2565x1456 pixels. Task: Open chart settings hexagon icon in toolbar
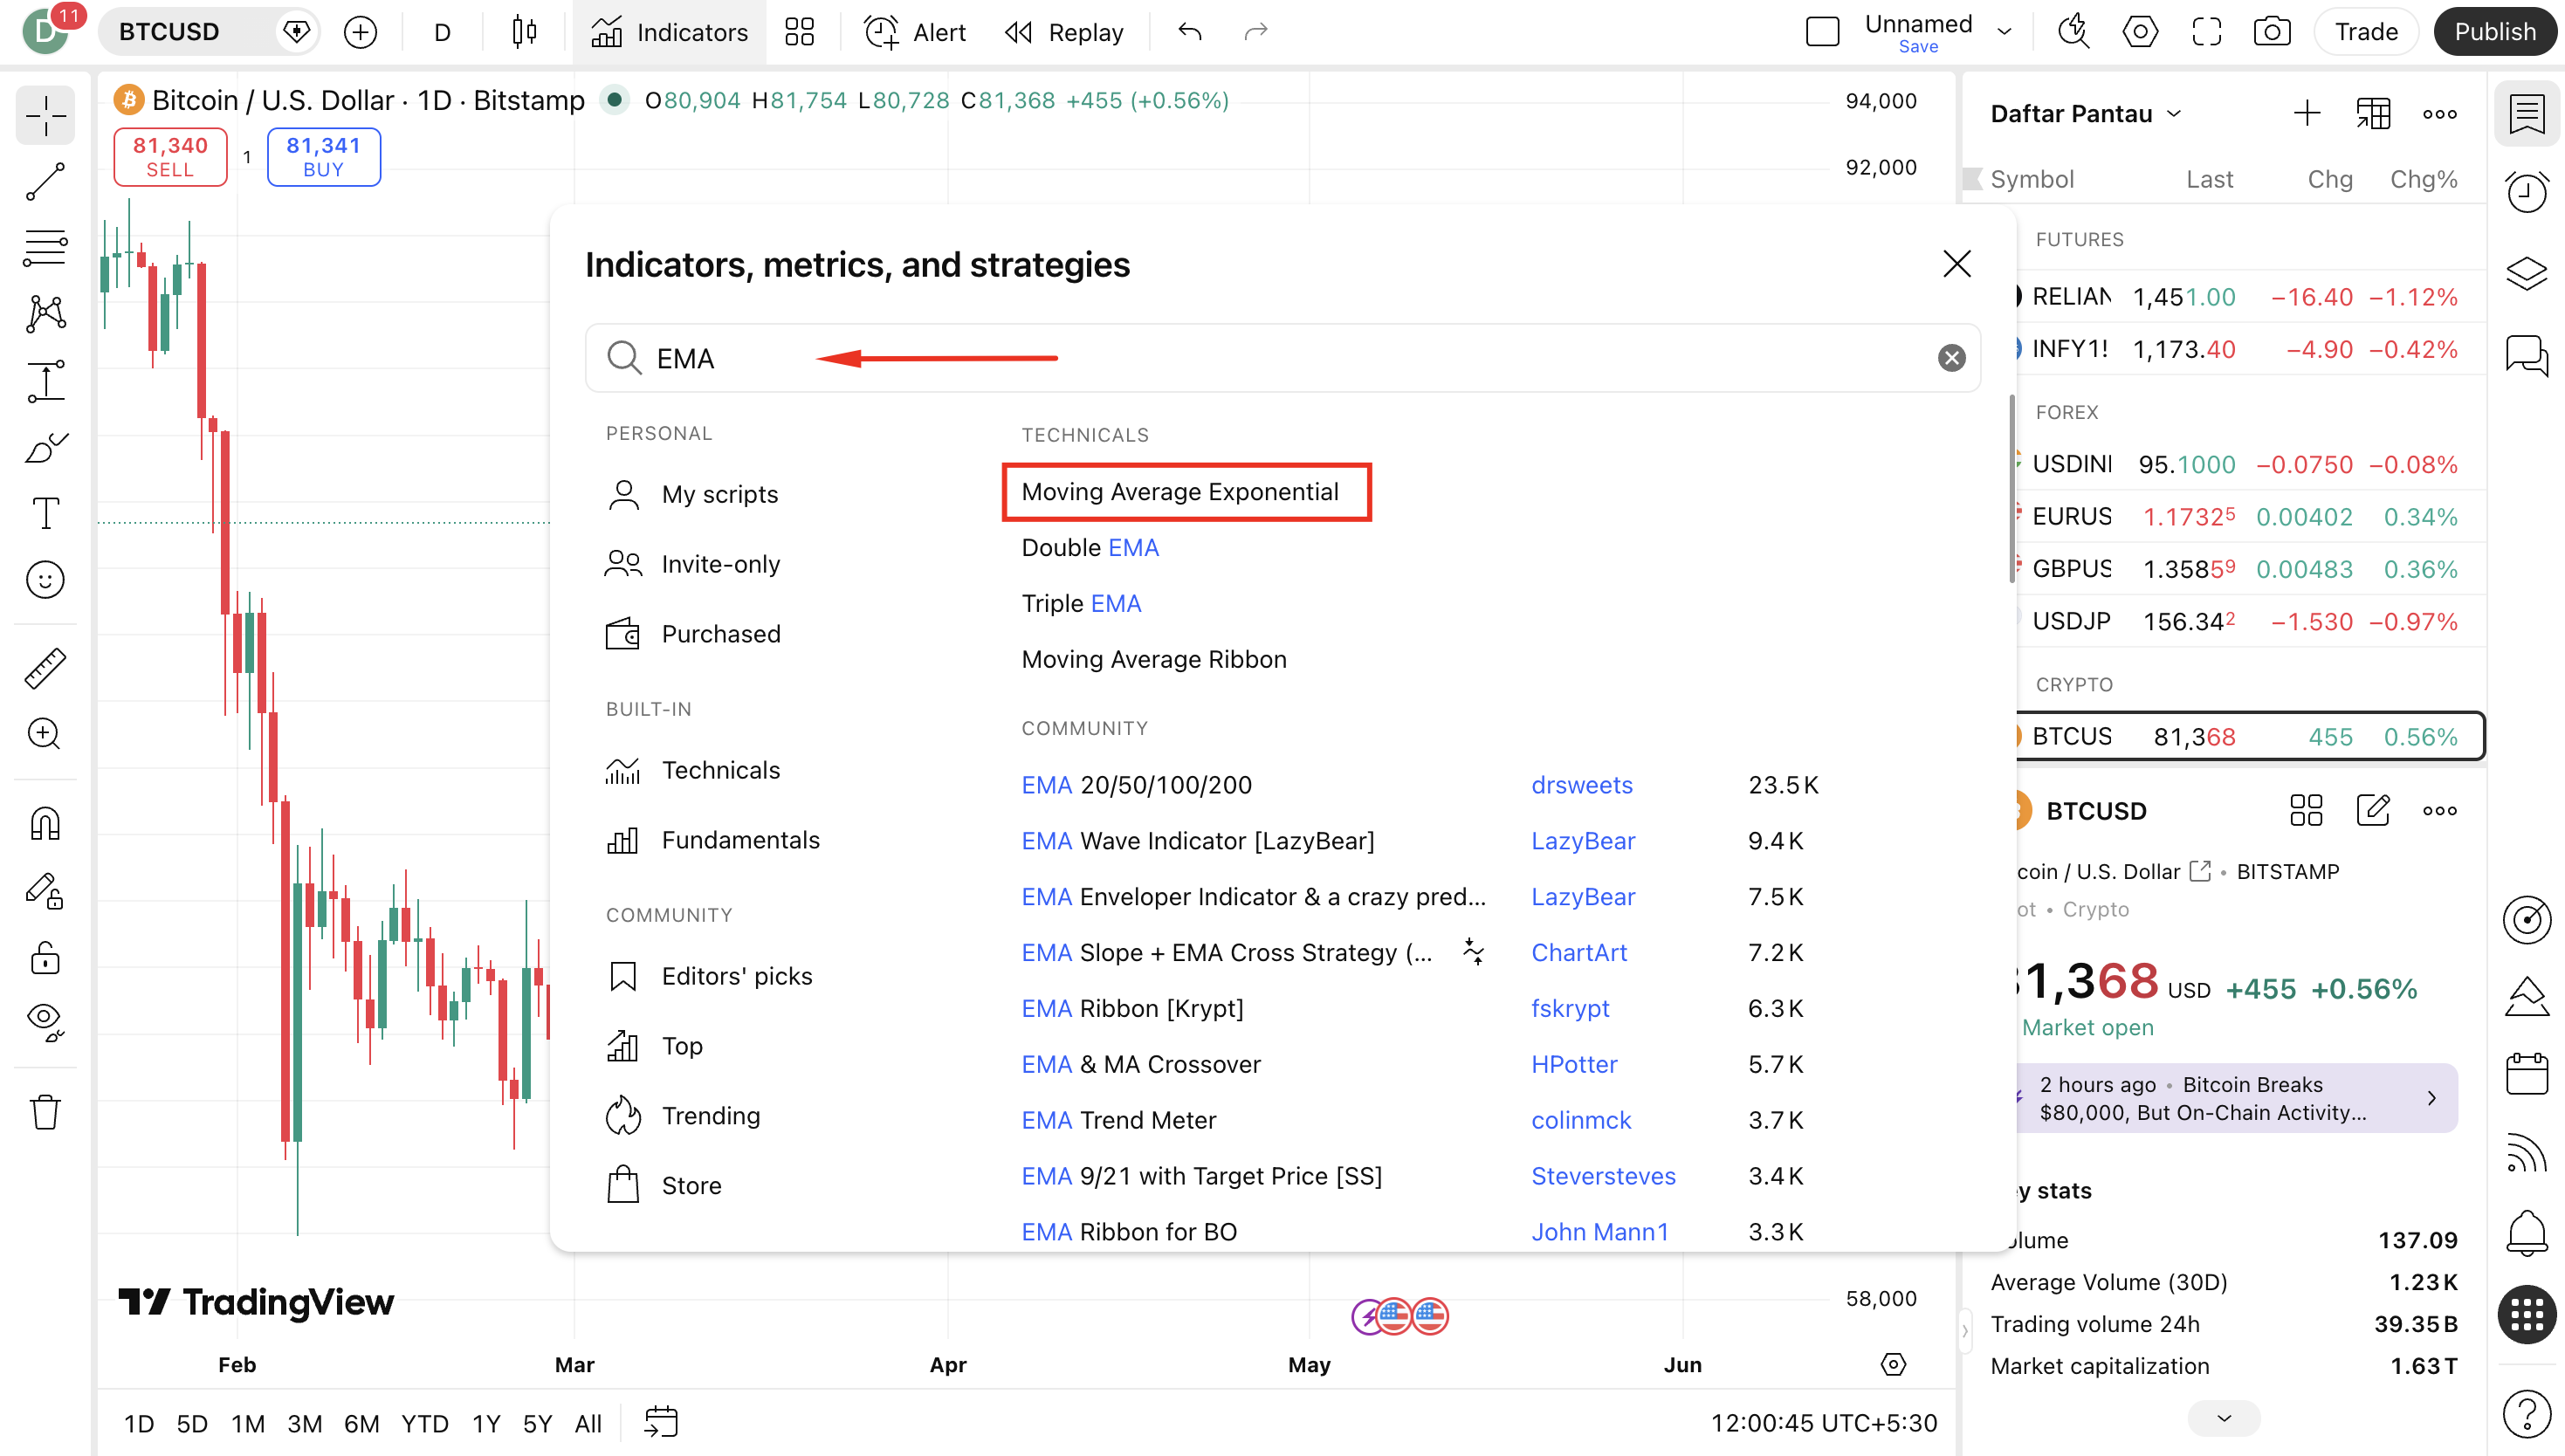(x=2139, y=32)
